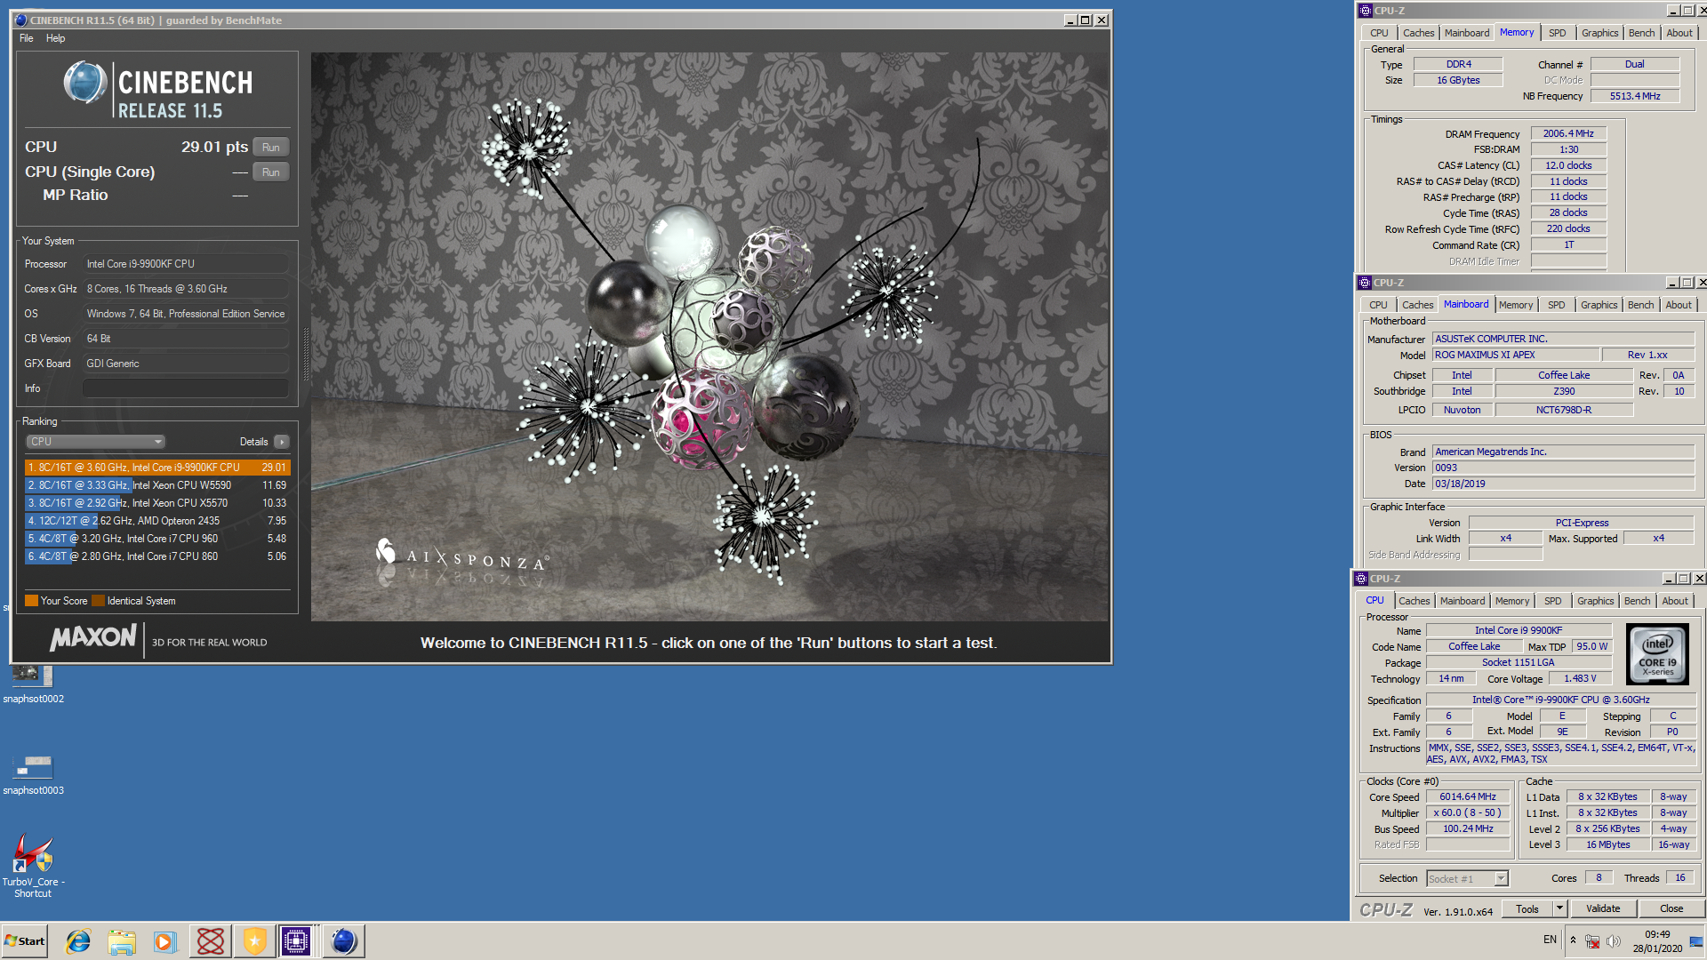Viewport: 1707px width, 960px height.
Task: Click the NB Frequency value 5513.4 MHz
Action: (x=1634, y=96)
